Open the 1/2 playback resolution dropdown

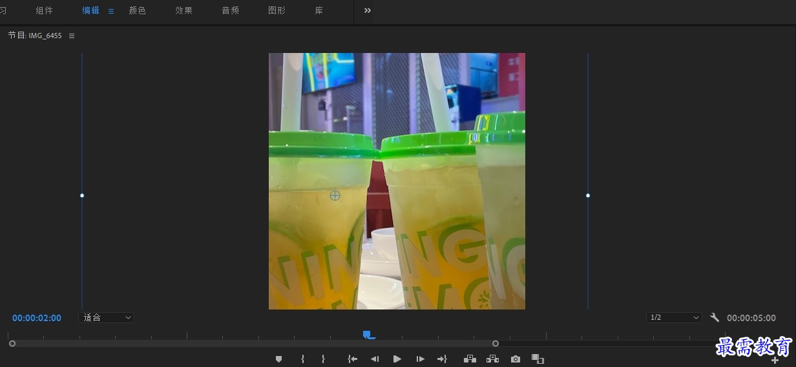[674, 317]
